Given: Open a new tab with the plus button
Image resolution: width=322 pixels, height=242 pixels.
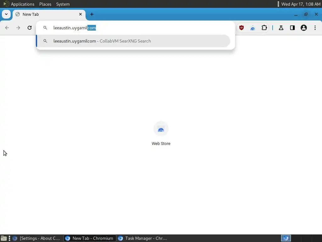Looking at the screenshot, I should tap(92, 14).
